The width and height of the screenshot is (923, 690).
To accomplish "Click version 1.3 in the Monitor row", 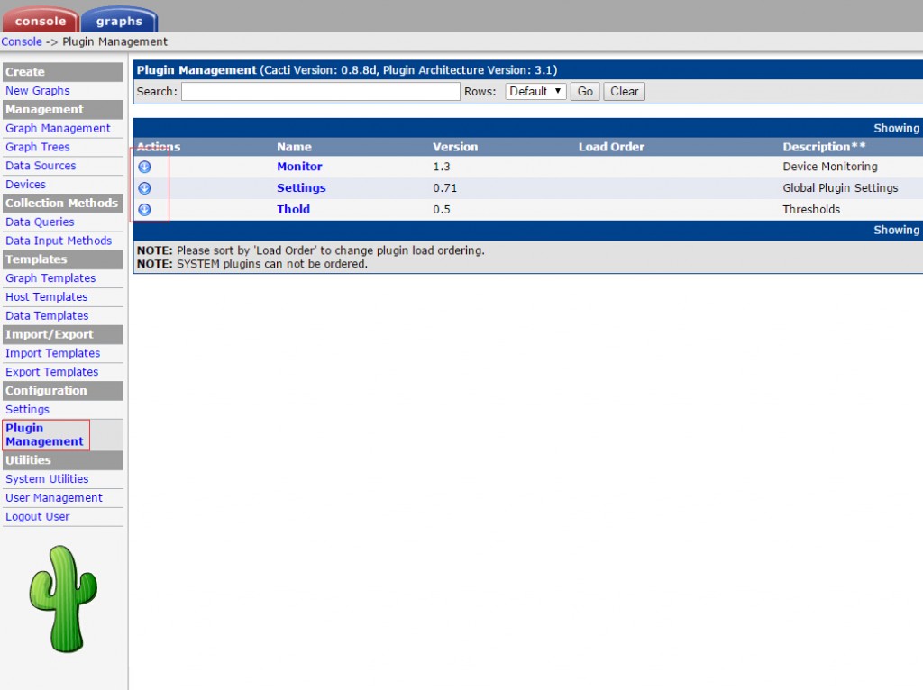I will (442, 167).
